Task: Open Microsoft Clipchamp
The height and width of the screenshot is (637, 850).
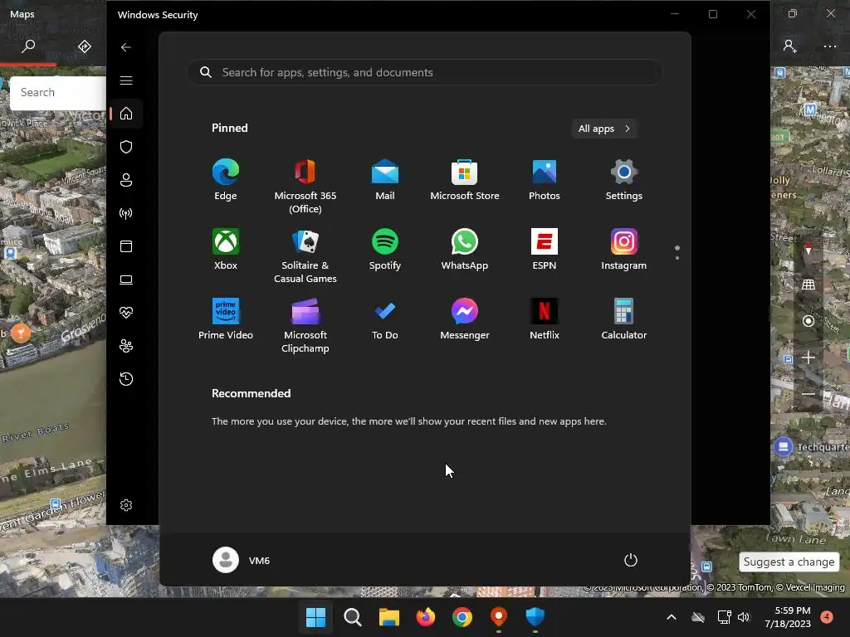Action: (305, 326)
